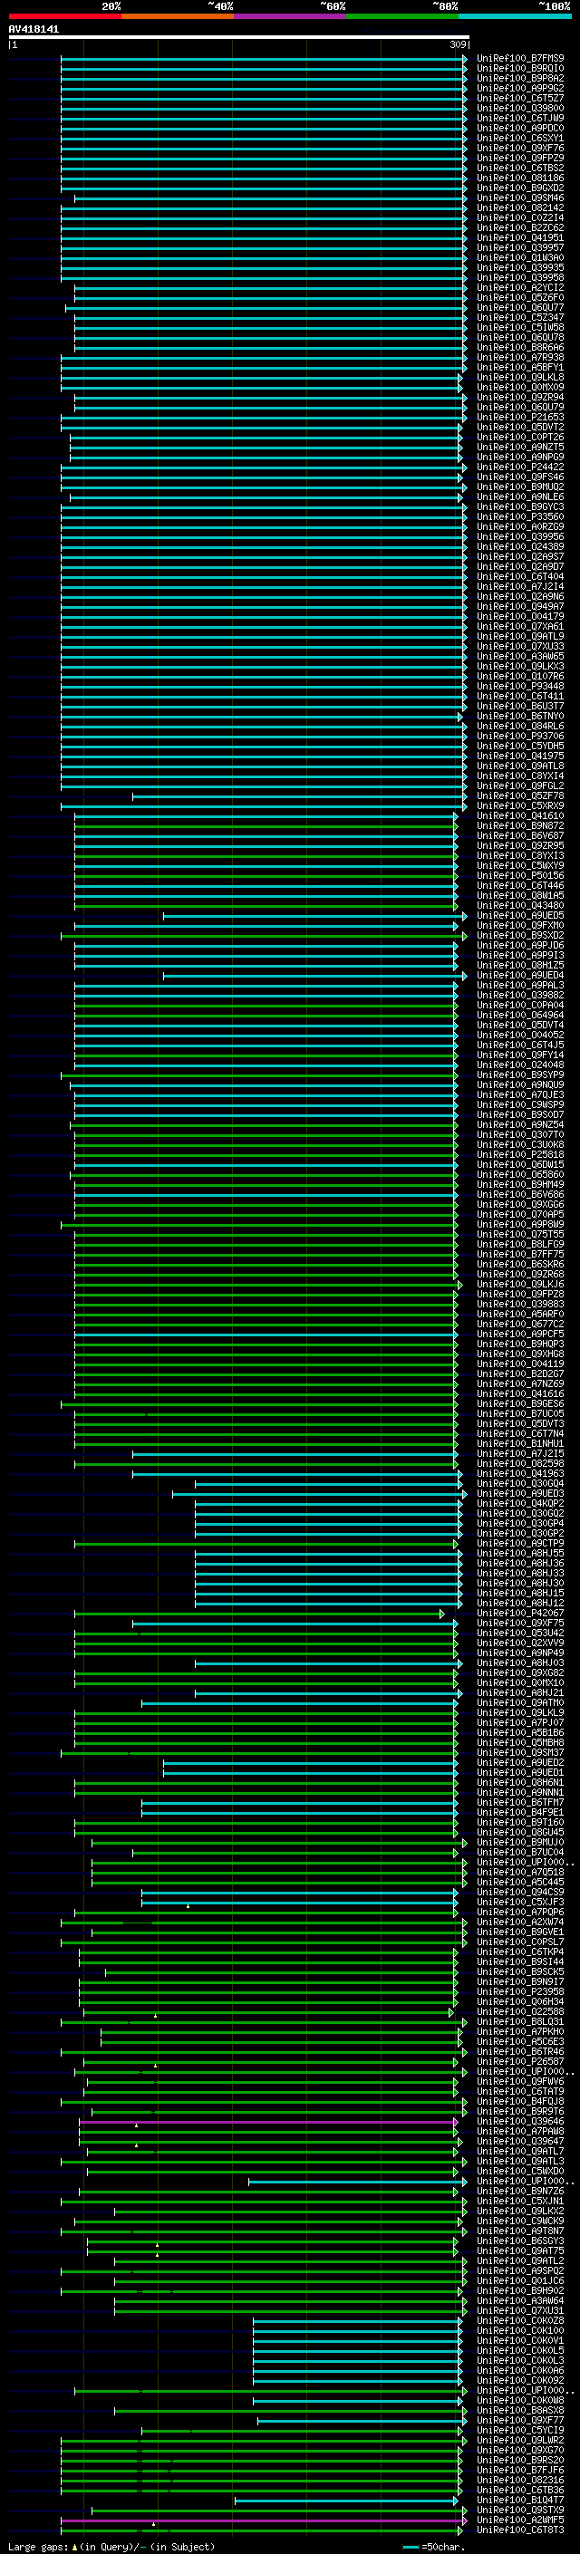The width and height of the screenshot is (580, 2554).
Task: Select hit label UniRef100_B9P8A2
Action: [520, 78]
